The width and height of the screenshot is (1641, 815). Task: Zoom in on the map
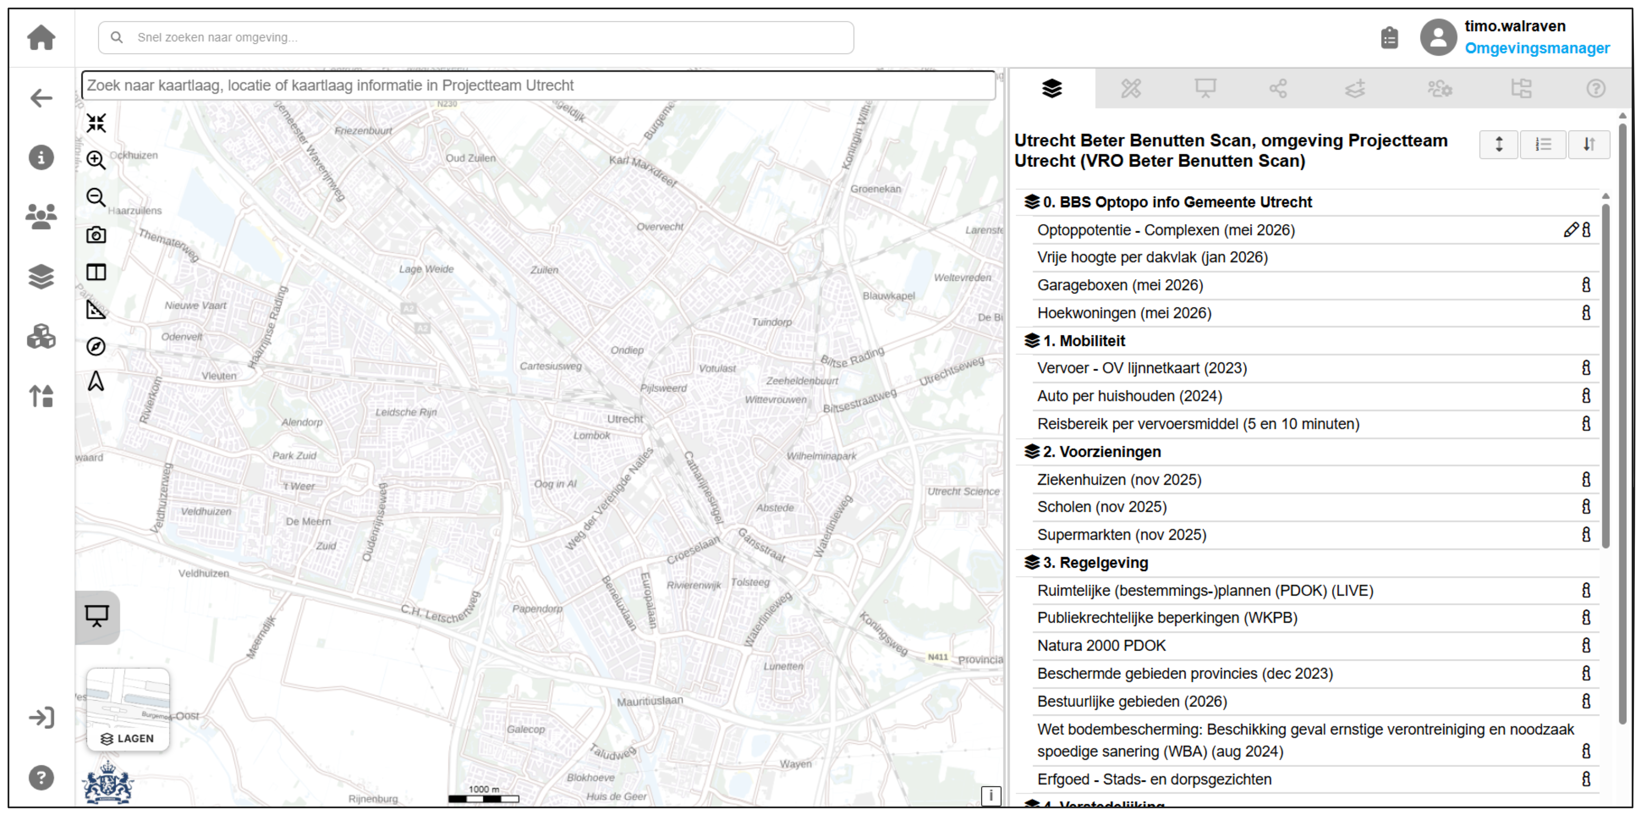click(96, 160)
